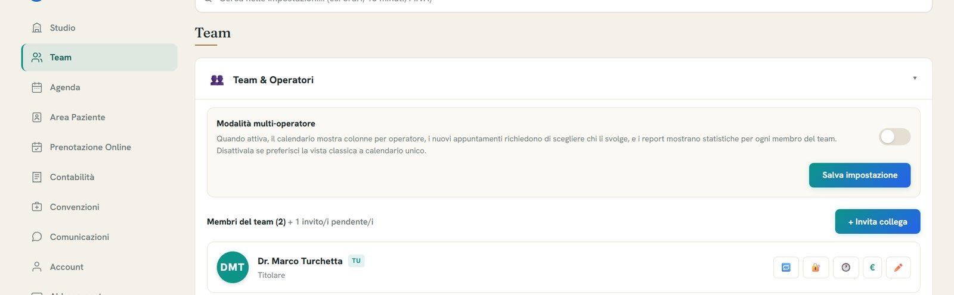The image size is (954, 295).
Task: Click the DMT avatar circle
Action: pyautogui.click(x=233, y=267)
